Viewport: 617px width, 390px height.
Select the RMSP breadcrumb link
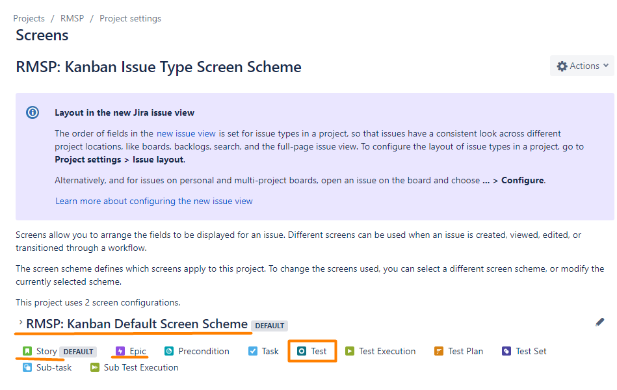pyautogui.click(x=72, y=18)
